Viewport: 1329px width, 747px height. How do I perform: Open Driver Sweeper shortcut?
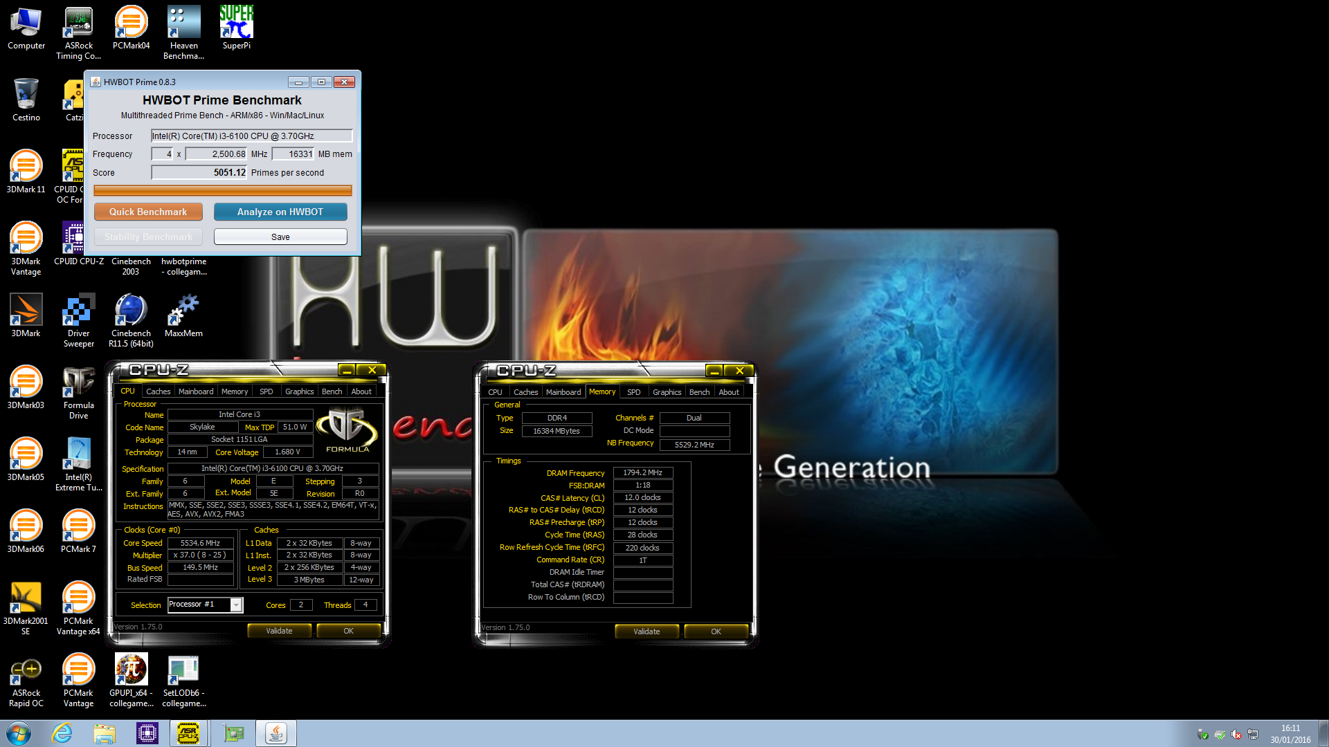78,321
